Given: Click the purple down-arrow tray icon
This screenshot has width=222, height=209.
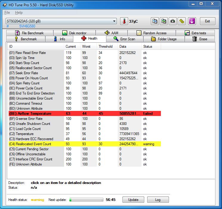Looking at the screenshot, I should [192, 21].
